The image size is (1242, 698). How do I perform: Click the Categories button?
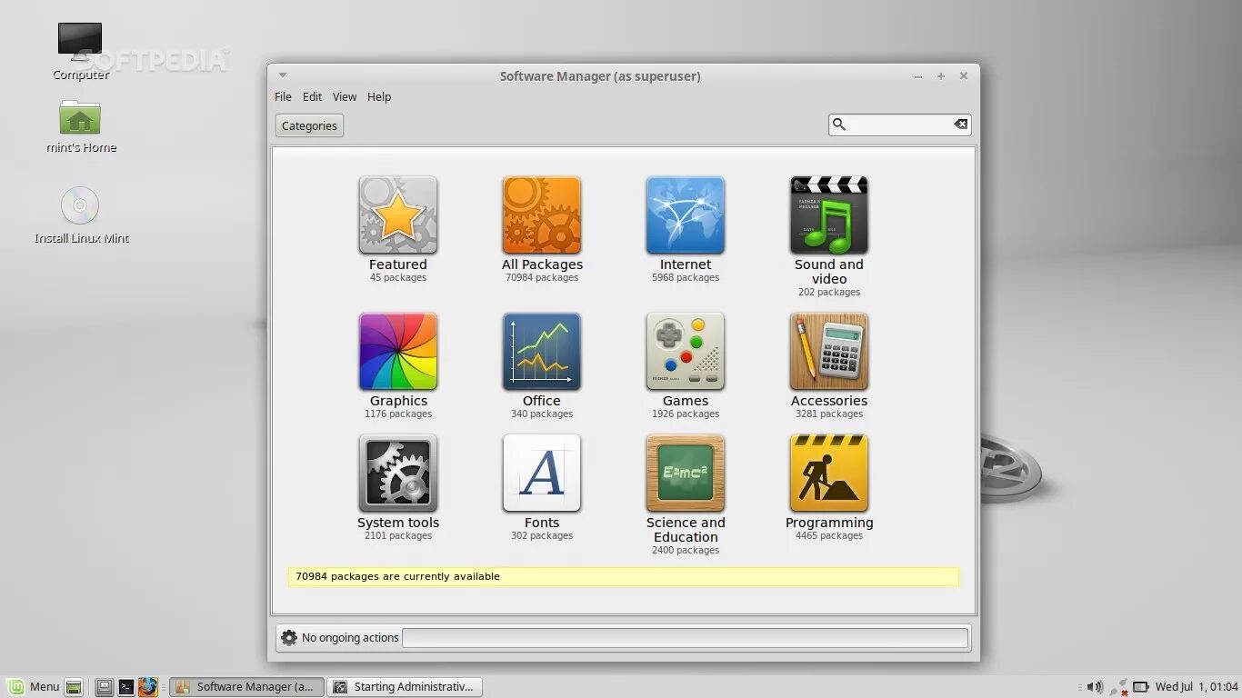309,126
